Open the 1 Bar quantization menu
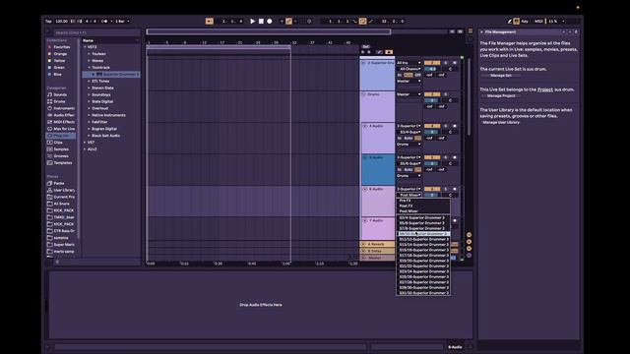 point(122,21)
